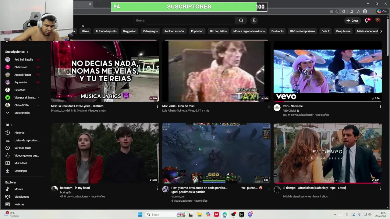Click the Crear button
This screenshot has width=390, height=219.
pos(352,20)
